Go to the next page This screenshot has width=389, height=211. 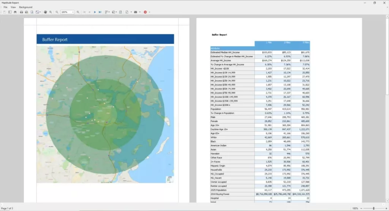(95, 12)
